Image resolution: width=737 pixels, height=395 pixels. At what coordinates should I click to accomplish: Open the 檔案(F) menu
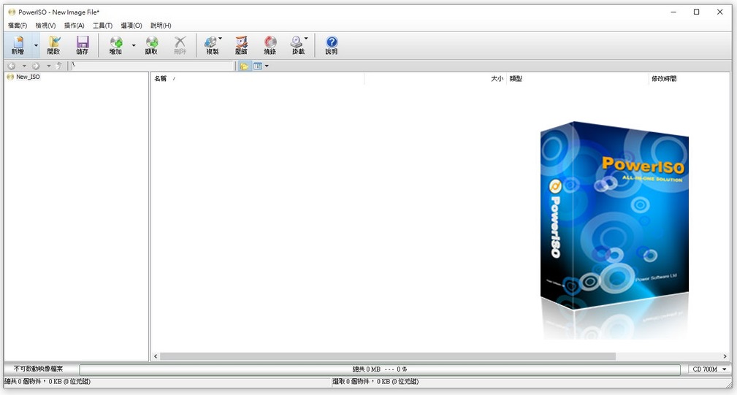point(18,26)
